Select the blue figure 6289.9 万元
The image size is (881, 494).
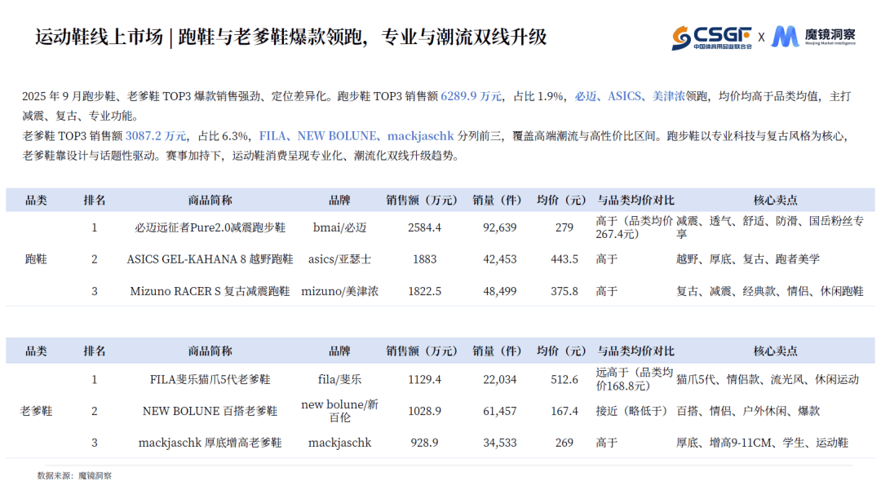471,96
